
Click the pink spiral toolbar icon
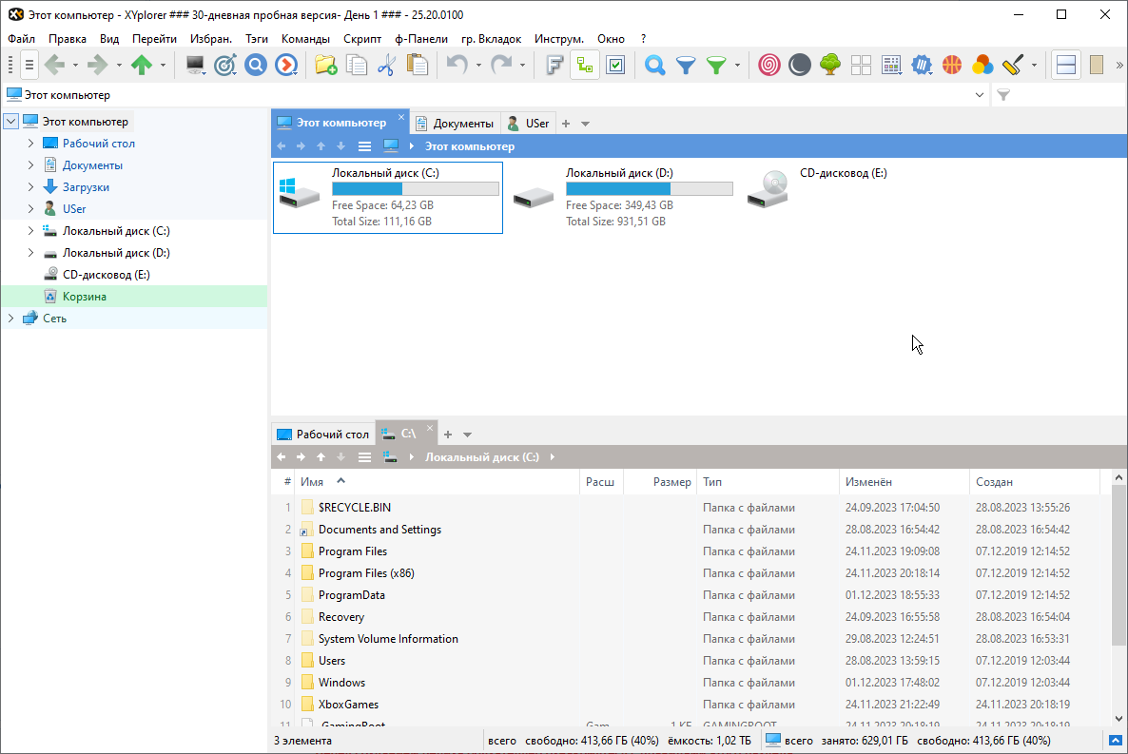click(769, 65)
